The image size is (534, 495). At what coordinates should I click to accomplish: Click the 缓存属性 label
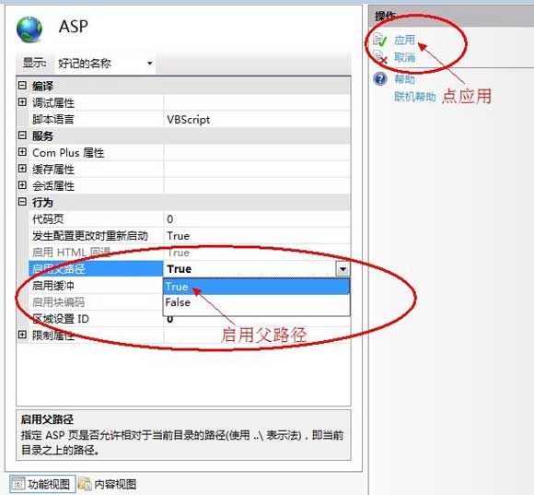coord(53,169)
